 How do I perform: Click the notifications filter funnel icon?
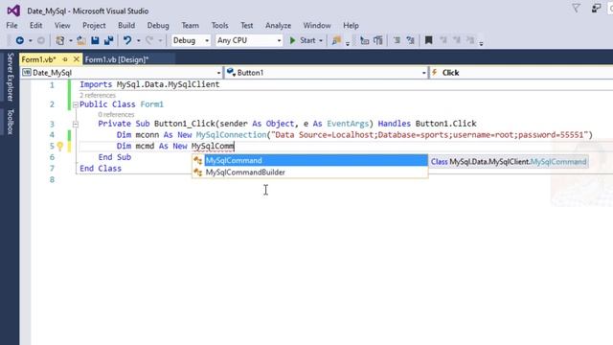pos(576,8)
